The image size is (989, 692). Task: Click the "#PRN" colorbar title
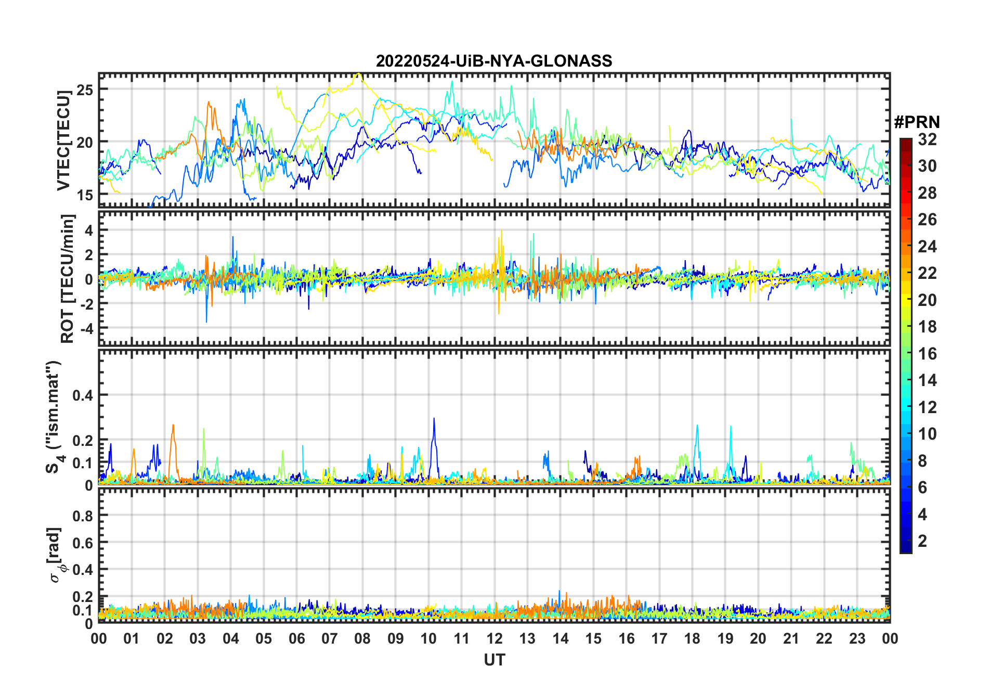coord(917,122)
